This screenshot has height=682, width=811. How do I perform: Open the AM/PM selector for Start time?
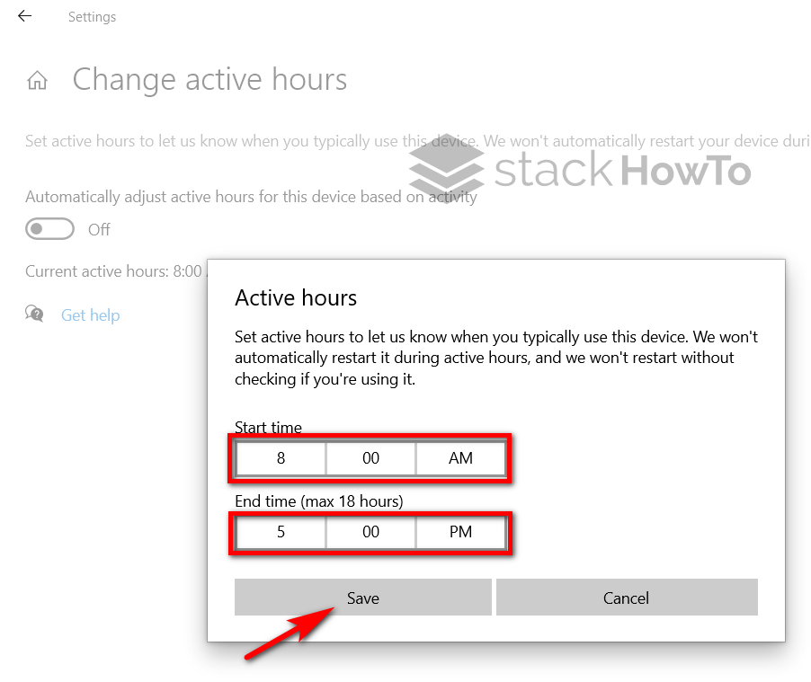[460, 458]
